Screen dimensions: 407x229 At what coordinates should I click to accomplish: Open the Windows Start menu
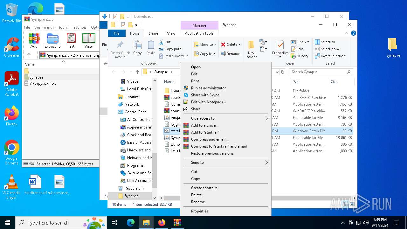click(x=8, y=223)
